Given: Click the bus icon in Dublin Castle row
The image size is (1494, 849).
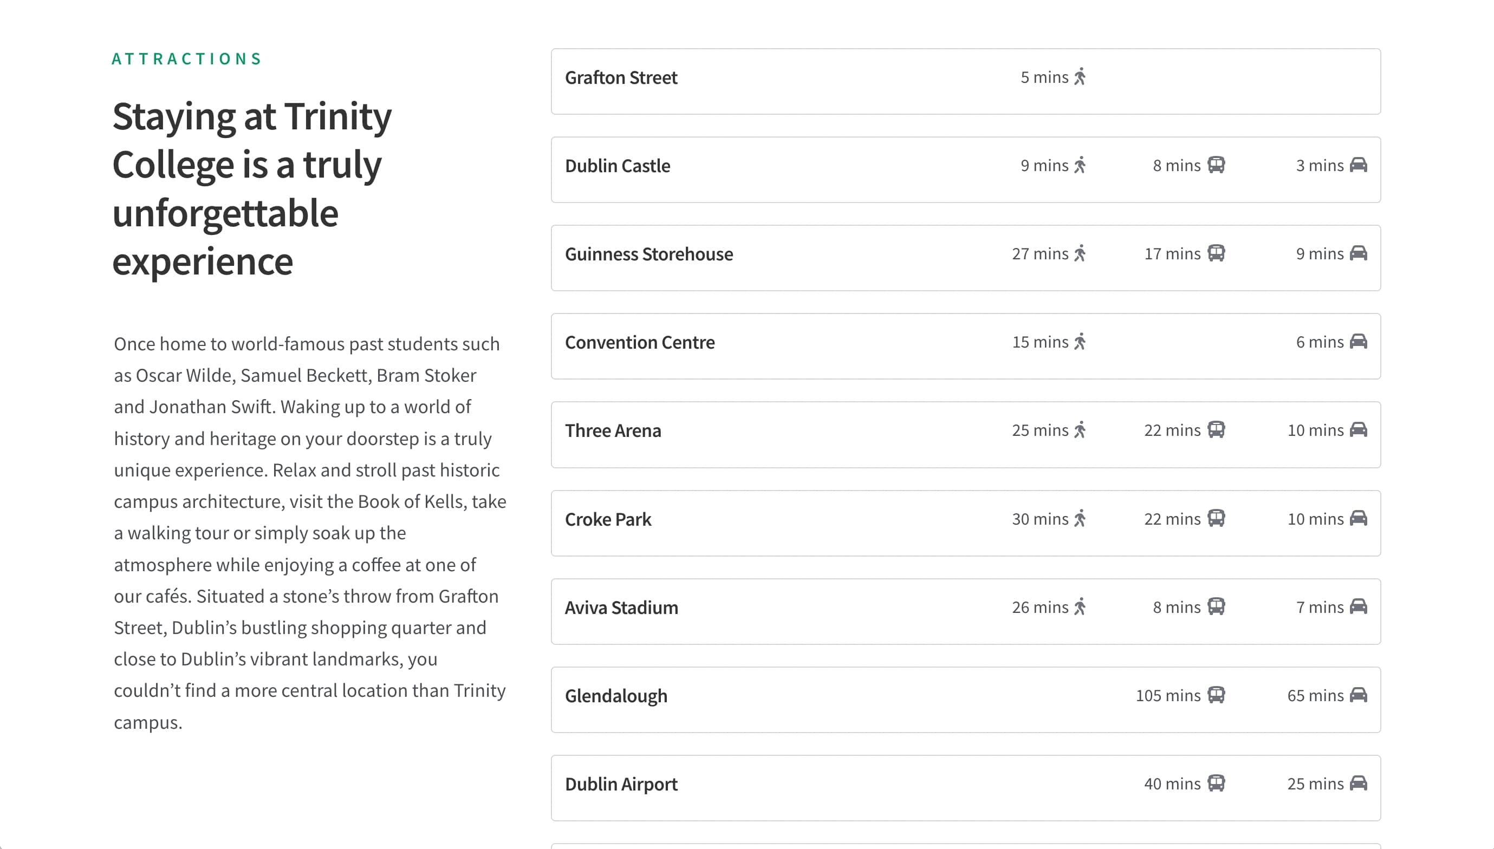Looking at the screenshot, I should coord(1216,165).
